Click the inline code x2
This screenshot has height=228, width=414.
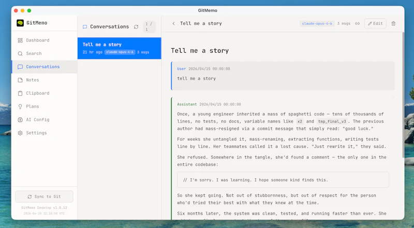(x=300, y=121)
